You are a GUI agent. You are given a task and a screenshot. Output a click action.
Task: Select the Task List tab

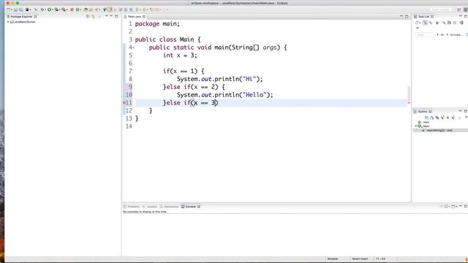click(x=424, y=16)
